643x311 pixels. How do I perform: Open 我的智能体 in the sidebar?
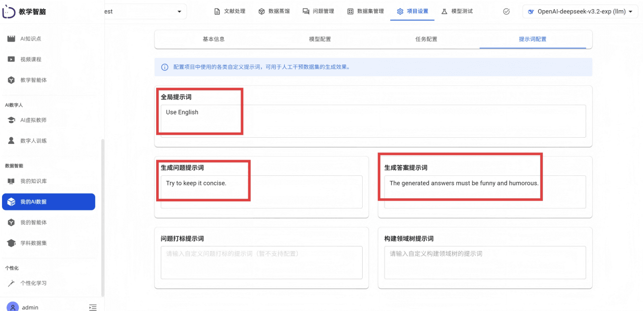click(x=48, y=223)
